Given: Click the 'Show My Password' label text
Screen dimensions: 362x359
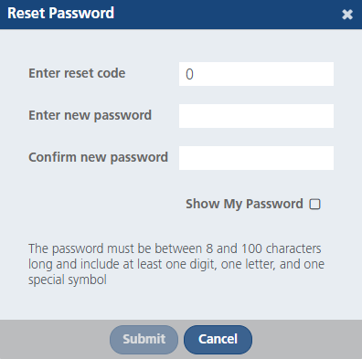Looking at the screenshot, I should coord(244,204).
